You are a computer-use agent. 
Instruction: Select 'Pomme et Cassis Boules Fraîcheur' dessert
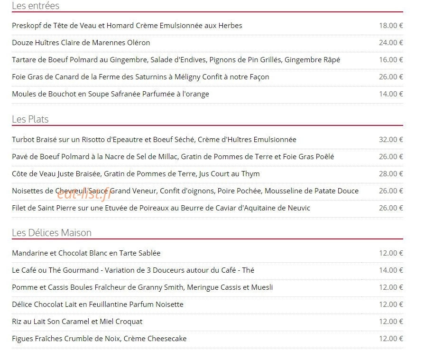tap(142, 287)
